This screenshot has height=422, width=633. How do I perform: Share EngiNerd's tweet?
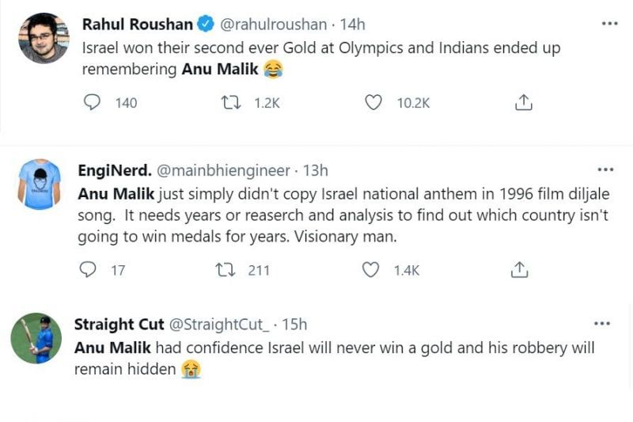519,270
